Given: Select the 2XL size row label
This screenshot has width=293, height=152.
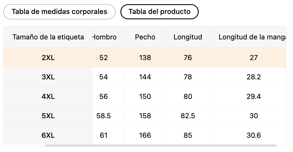Looking at the screenshot, I should click(48, 58).
